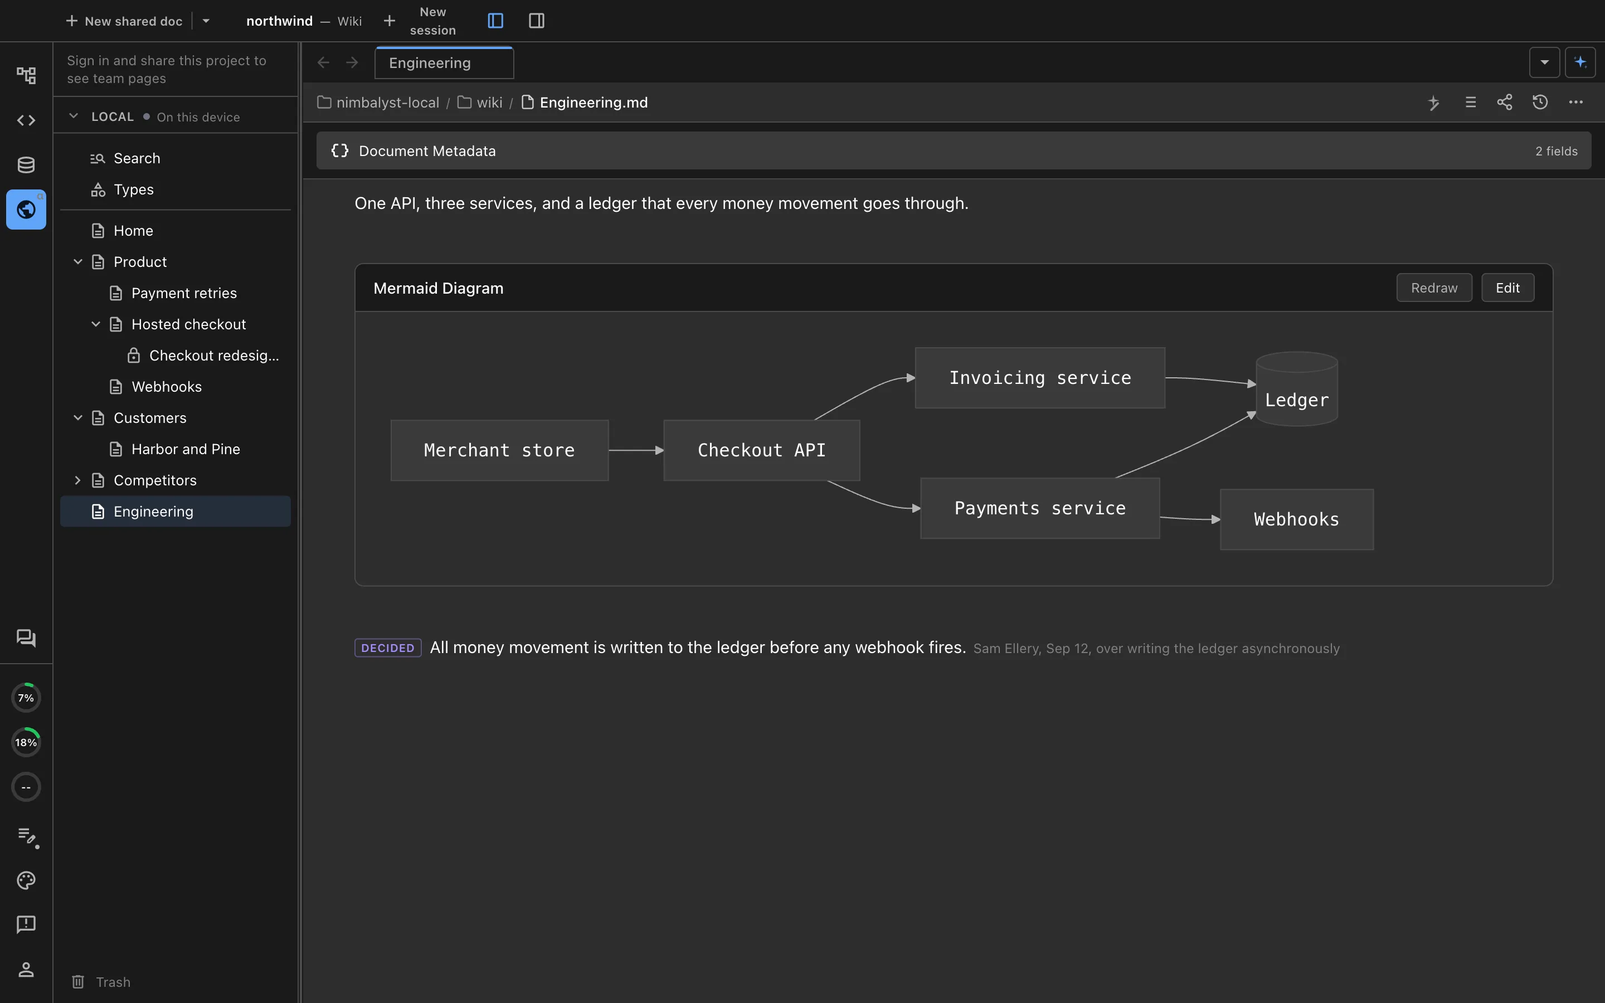Open document history clock icon
Image resolution: width=1605 pixels, height=1003 pixels.
click(1540, 102)
